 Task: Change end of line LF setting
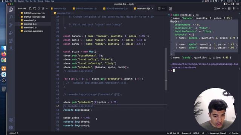click(203, 133)
